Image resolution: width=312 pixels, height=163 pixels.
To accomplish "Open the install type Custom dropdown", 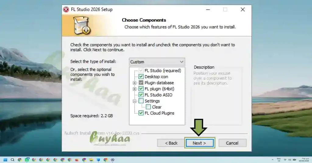I will click(x=157, y=62).
